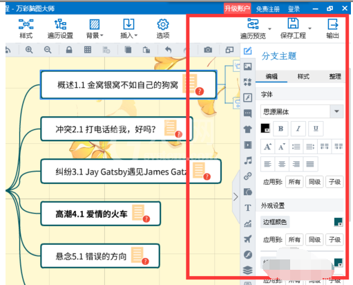
Task: Click the copy icon in secondary toolbar
Action: click(x=128, y=50)
